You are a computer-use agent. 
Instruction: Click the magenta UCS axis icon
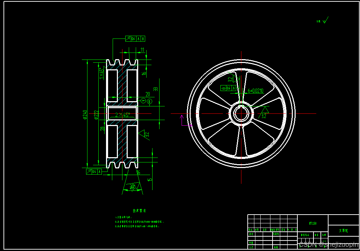[186, 120]
